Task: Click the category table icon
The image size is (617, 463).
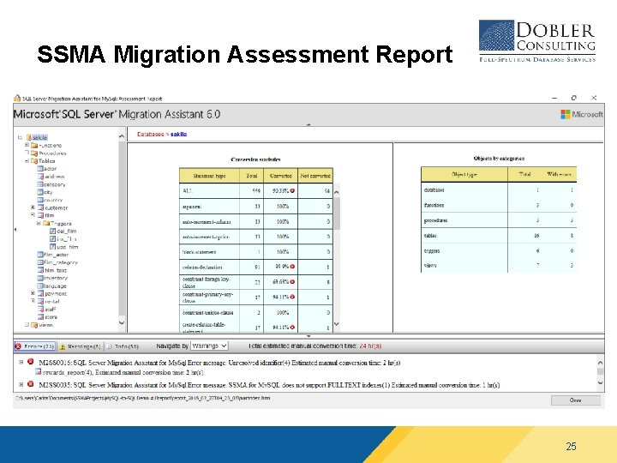Action: 40,184
